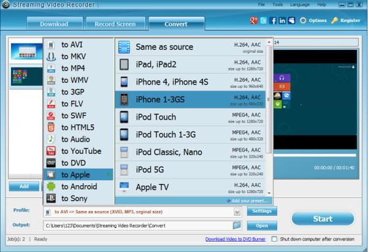
Task: Select the 'iPhone 1-3GS' preset icon
Action: (124, 99)
